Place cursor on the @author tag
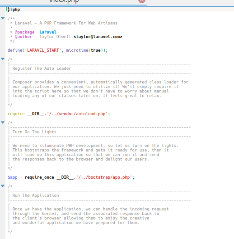 [x=23, y=37]
